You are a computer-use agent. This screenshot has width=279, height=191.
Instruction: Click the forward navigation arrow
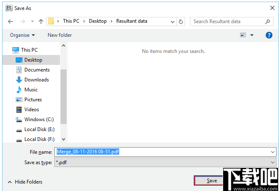pyautogui.click(x=23, y=21)
